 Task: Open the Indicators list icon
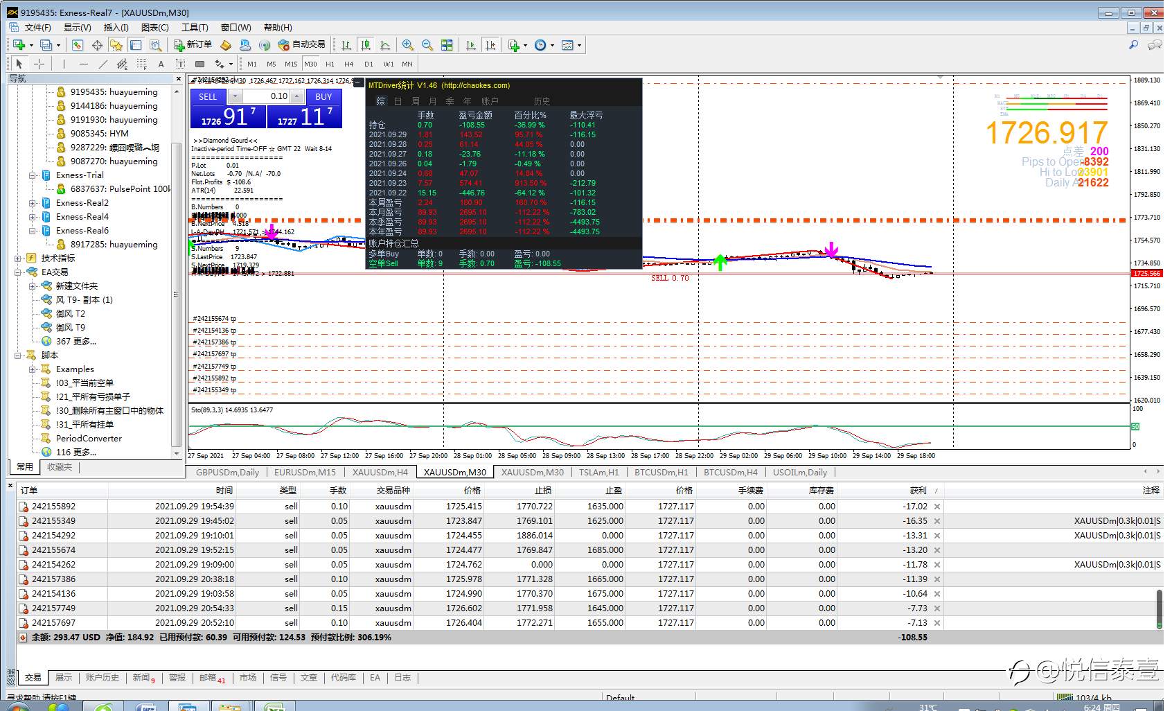click(x=514, y=45)
